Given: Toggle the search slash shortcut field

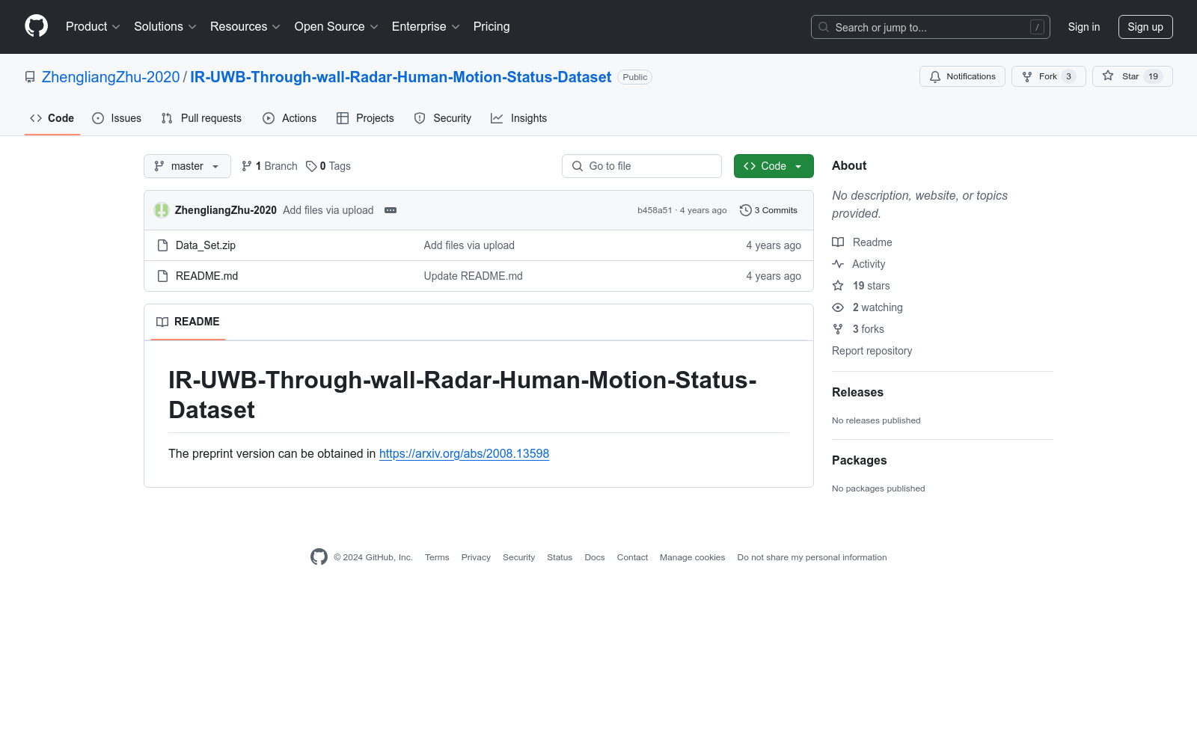Looking at the screenshot, I should coord(1038,27).
